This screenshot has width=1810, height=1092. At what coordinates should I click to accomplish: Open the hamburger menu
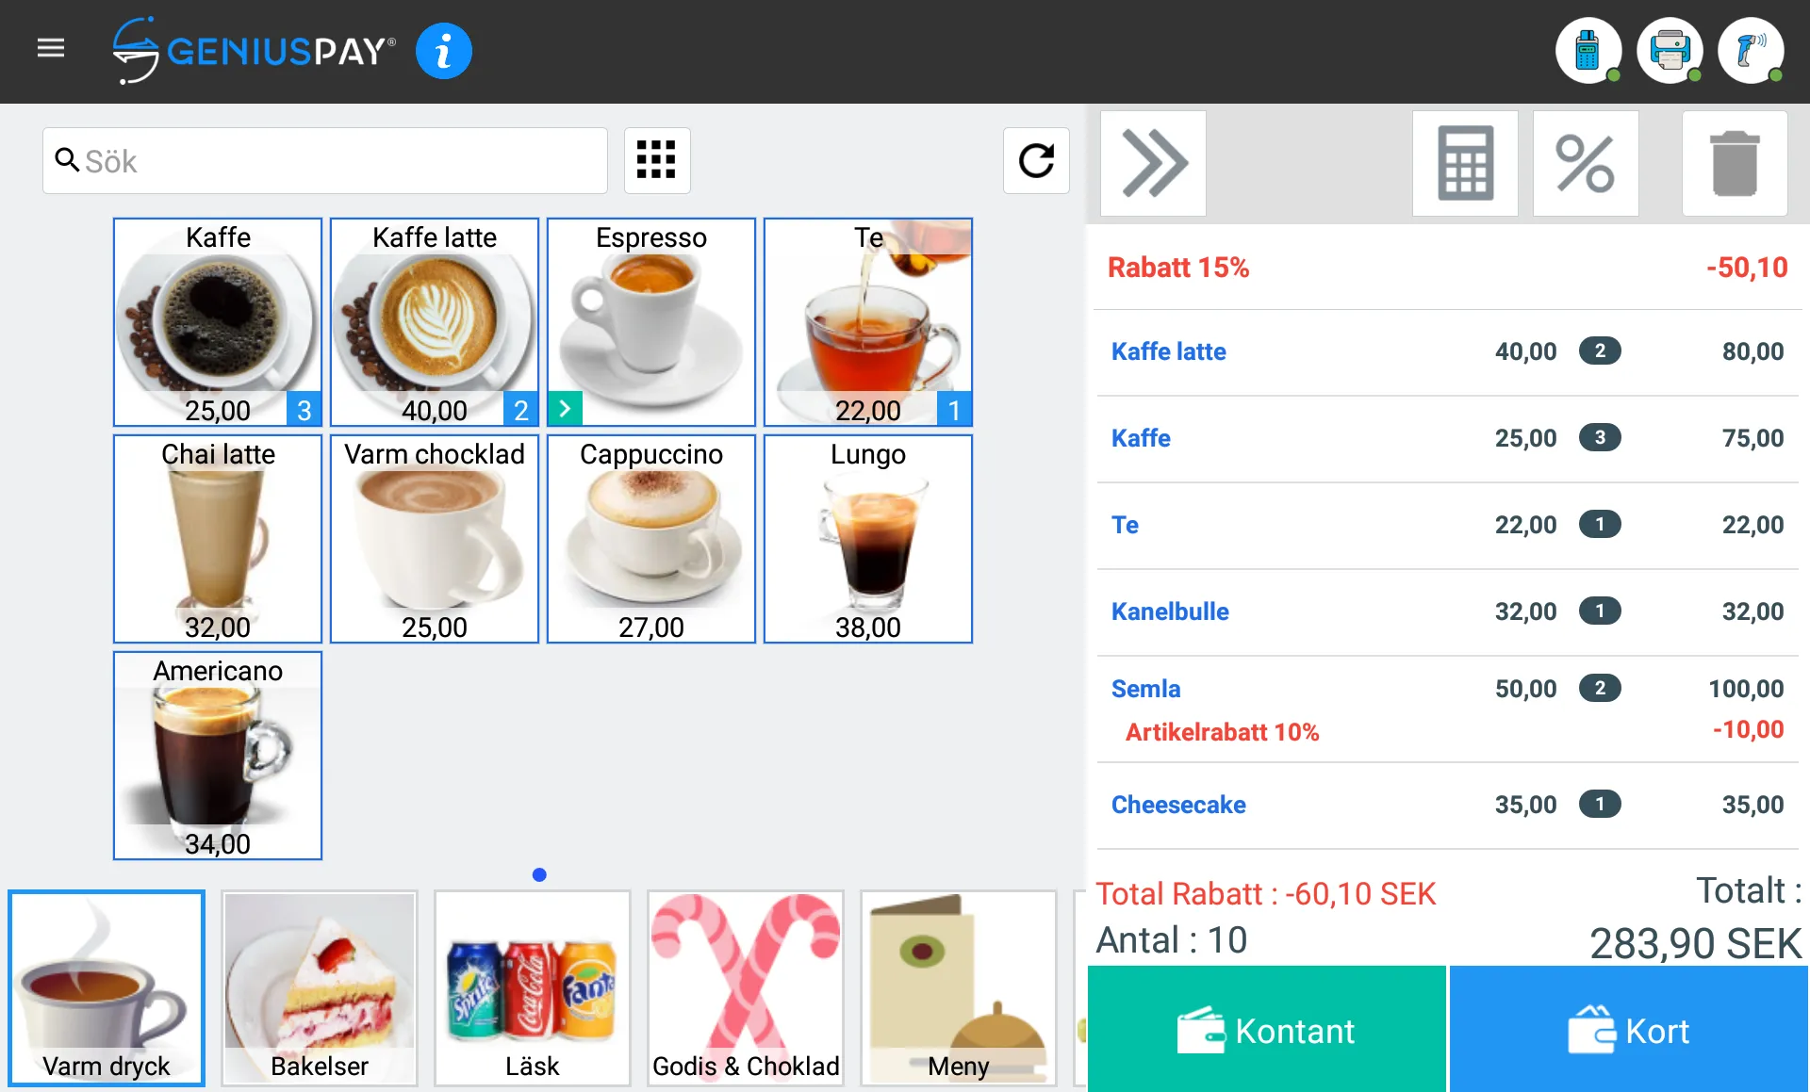(51, 48)
